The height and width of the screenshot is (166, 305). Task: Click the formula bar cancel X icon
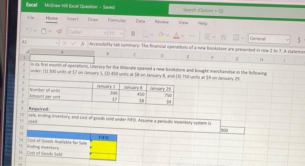[64, 43]
